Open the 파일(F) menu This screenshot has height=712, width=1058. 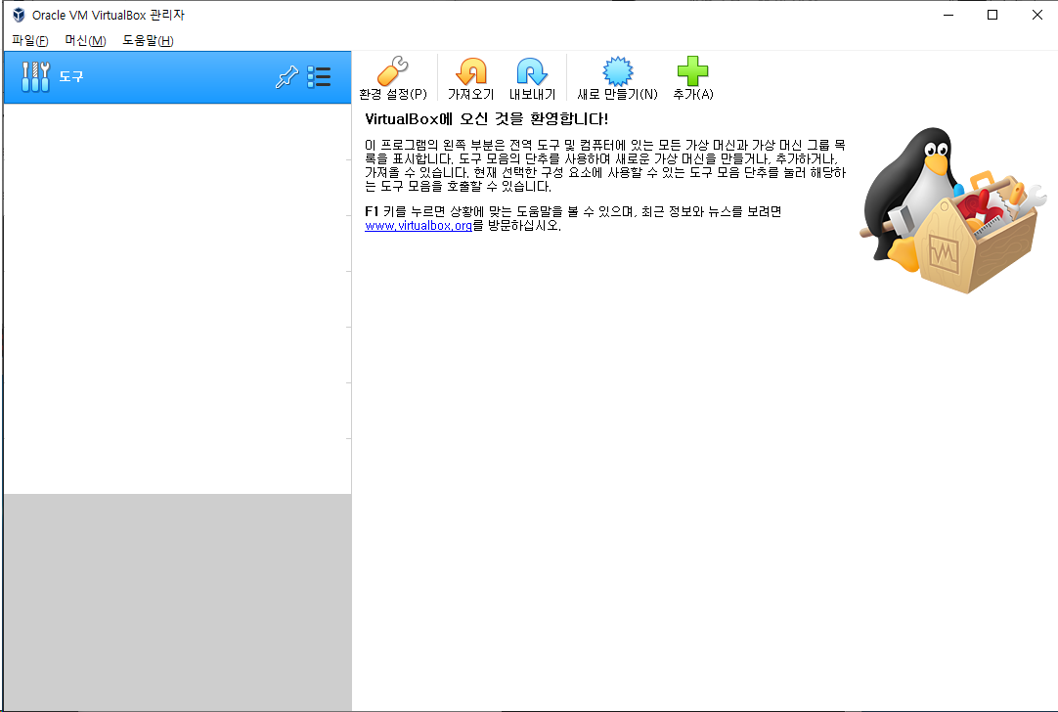pyautogui.click(x=30, y=40)
